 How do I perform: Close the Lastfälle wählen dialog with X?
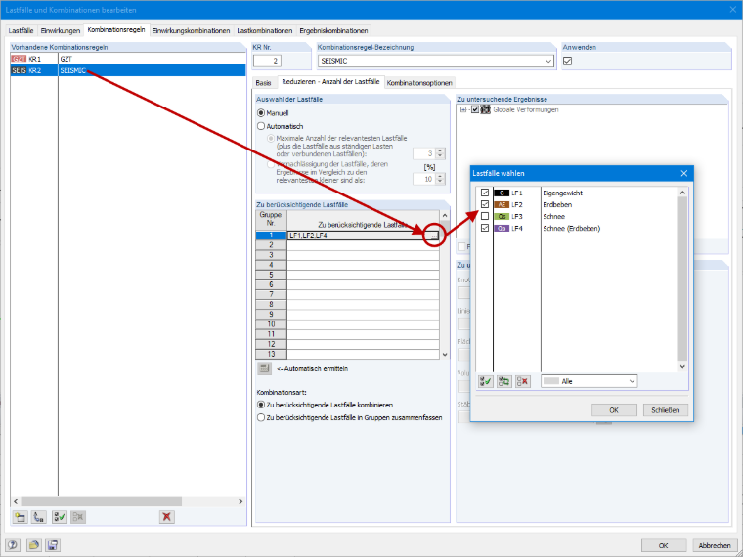click(x=683, y=173)
